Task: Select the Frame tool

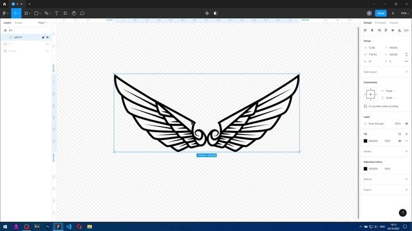Action: tap(26, 13)
